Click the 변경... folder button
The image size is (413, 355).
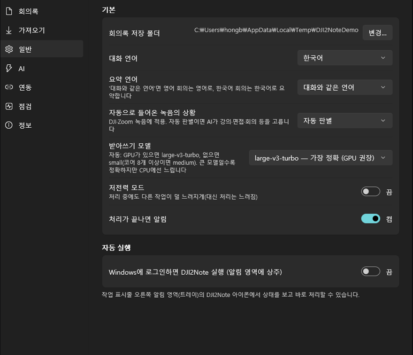point(377,33)
